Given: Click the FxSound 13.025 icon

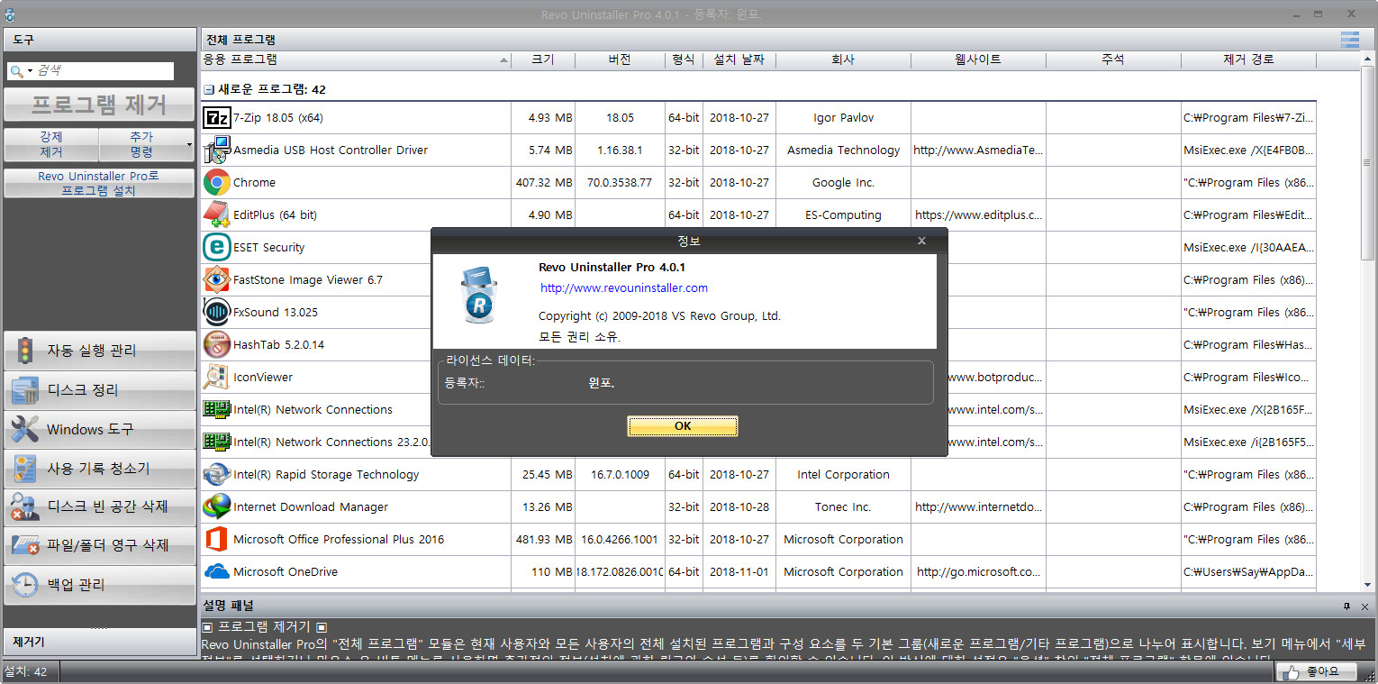Looking at the screenshot, I should click(216, 312).
